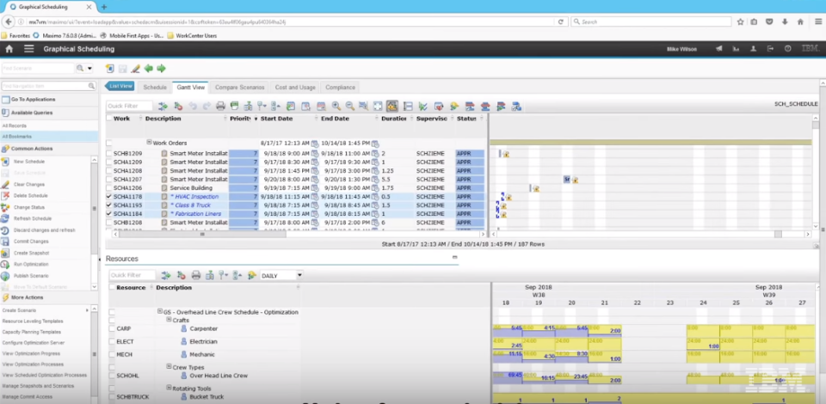Click the Find Navigation Item search box
Viewport: 826px width, 404px height.
pyautogui.click(x=48, y=86)
